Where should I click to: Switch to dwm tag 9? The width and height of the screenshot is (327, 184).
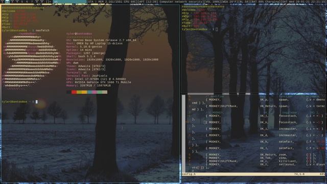pyautogui.click(x=42, y=2)
